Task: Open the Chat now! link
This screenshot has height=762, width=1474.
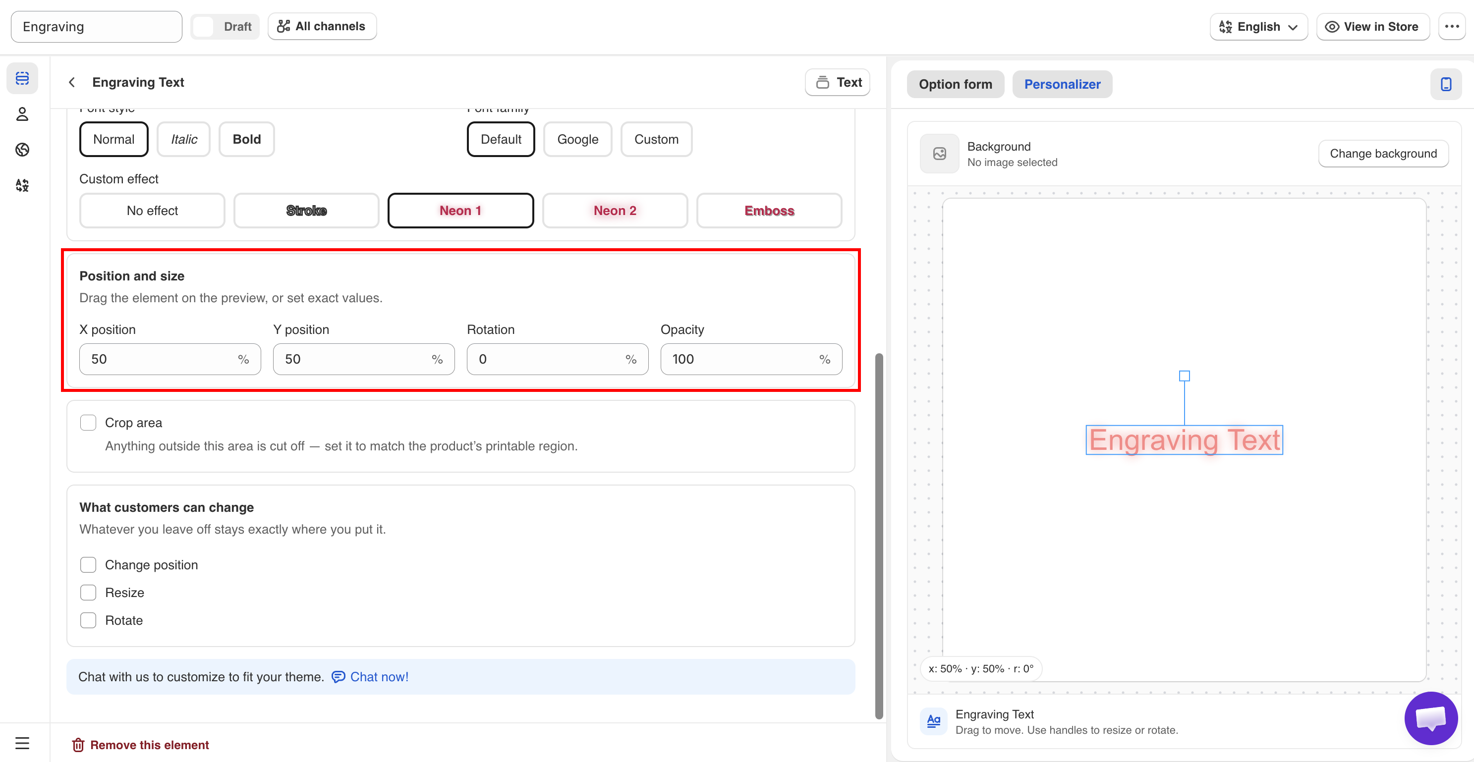Action: [370, 677]
